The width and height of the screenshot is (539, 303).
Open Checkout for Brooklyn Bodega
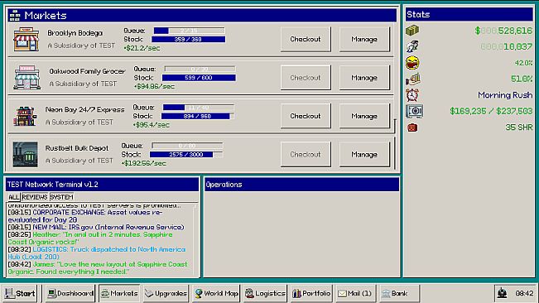[x=306, y=39]
